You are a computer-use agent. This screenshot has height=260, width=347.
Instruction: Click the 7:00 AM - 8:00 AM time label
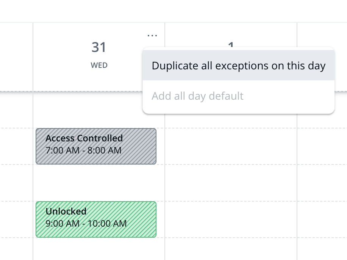(83, 150)
